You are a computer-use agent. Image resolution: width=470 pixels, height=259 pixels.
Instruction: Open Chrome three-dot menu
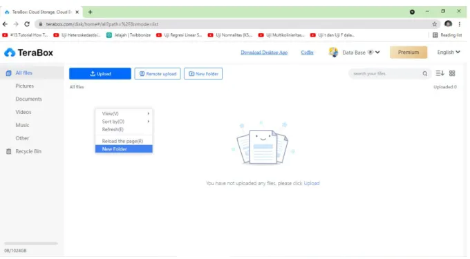pyautogui.click(x=459, y=24)
